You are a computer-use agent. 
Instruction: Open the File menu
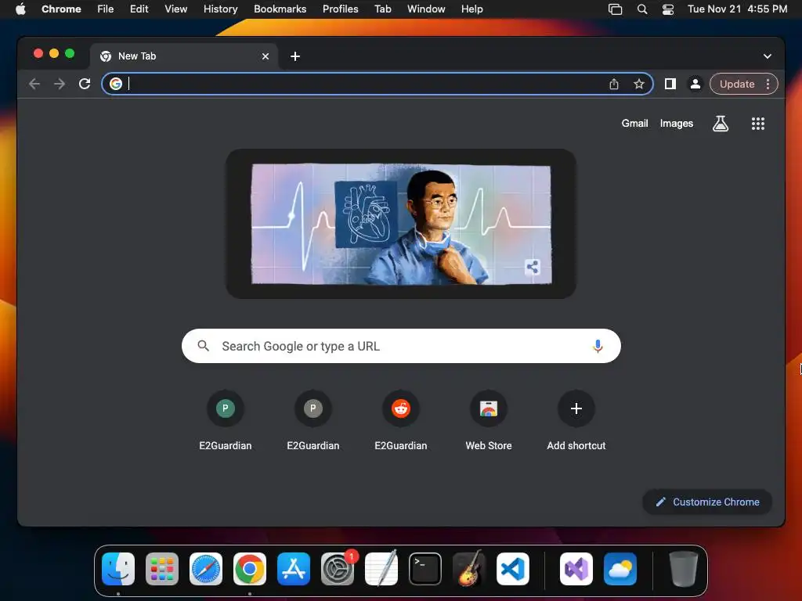[x=106, y=9]
